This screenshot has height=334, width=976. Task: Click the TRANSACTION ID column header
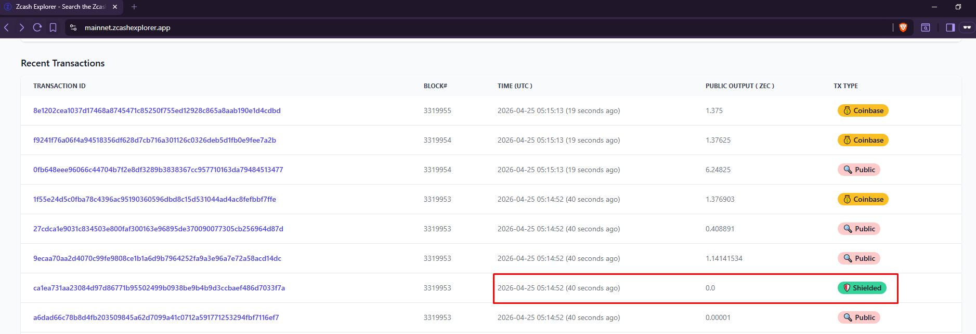[x=59, y=86]
